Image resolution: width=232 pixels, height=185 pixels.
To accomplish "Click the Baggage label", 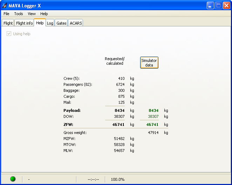I will [x=71, y=90].
